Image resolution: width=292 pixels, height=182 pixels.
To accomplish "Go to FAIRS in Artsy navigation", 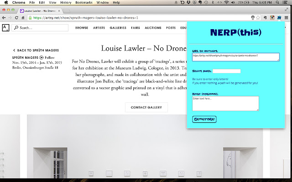I will tap(136, 28).
